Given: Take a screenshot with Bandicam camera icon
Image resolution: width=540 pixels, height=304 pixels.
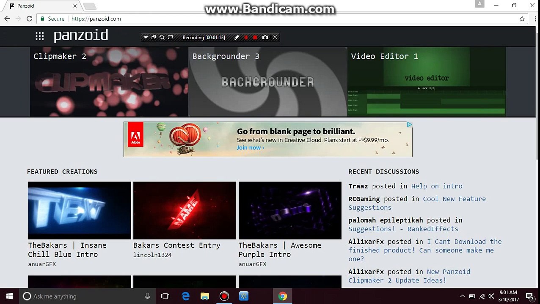Looking at the screenshot, I should [x=265, y=38].
